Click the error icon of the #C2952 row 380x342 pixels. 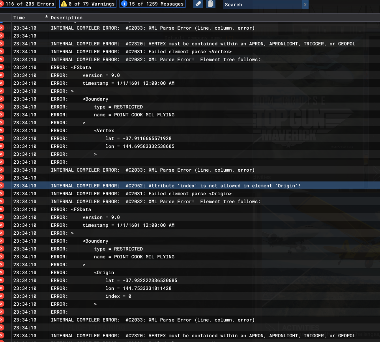tap(2, 186)
